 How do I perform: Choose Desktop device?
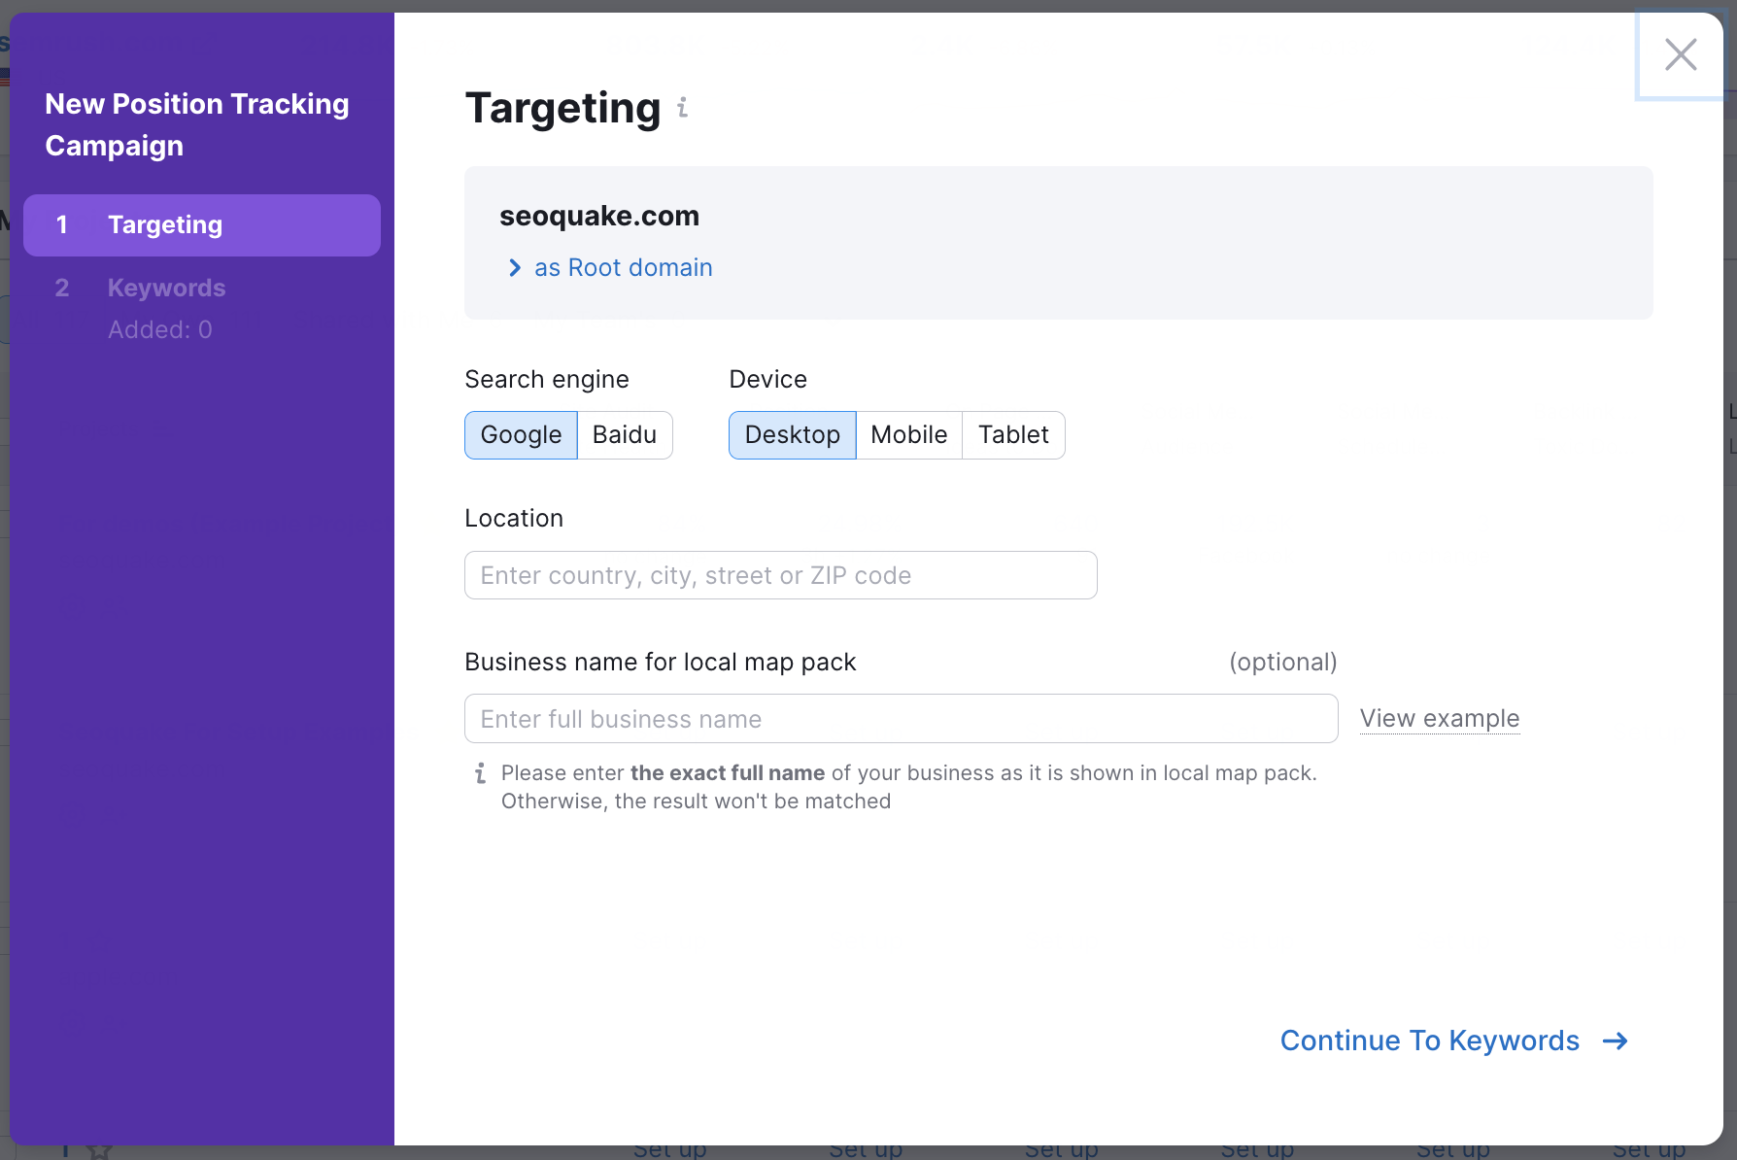(793, 435)
